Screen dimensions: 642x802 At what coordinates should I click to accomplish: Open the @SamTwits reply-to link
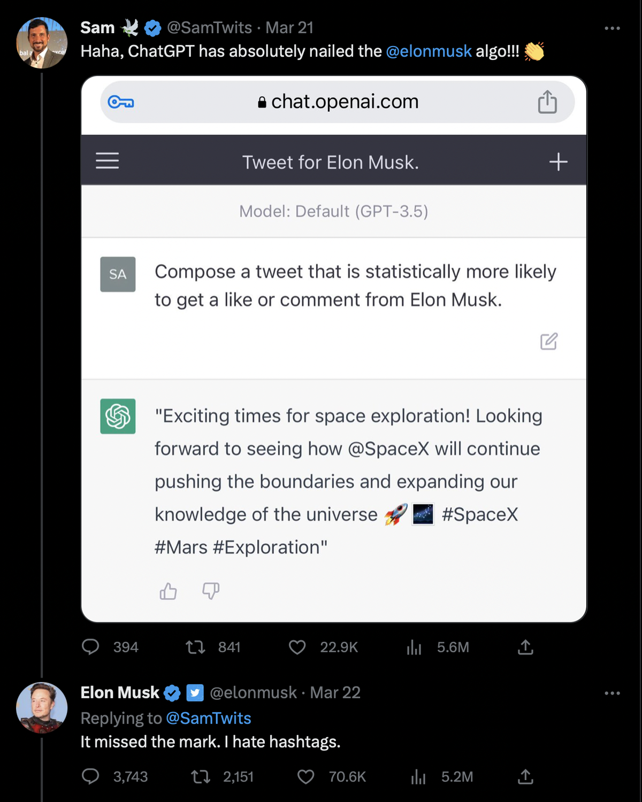tap(209, 718)
